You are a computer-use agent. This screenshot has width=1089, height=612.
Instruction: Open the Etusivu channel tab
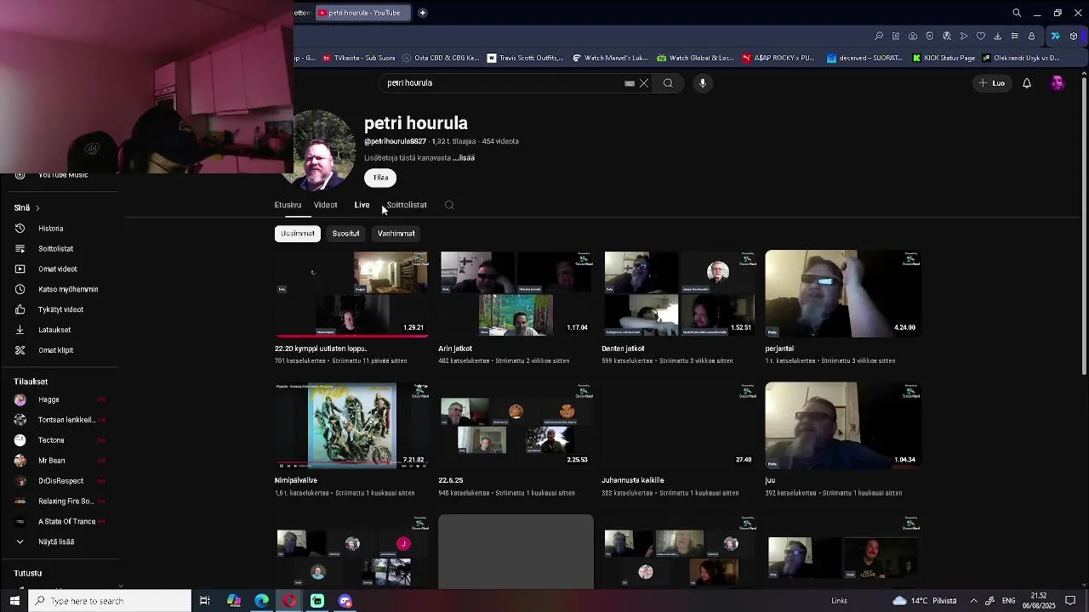tap(288, 205)
